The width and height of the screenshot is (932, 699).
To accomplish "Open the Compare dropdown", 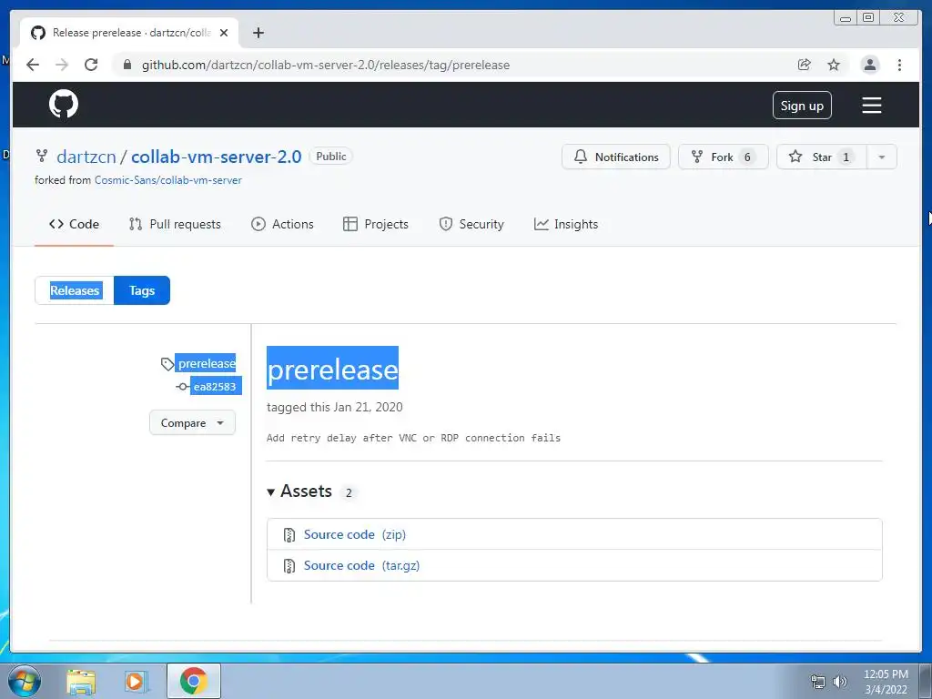I will [192, 422].
